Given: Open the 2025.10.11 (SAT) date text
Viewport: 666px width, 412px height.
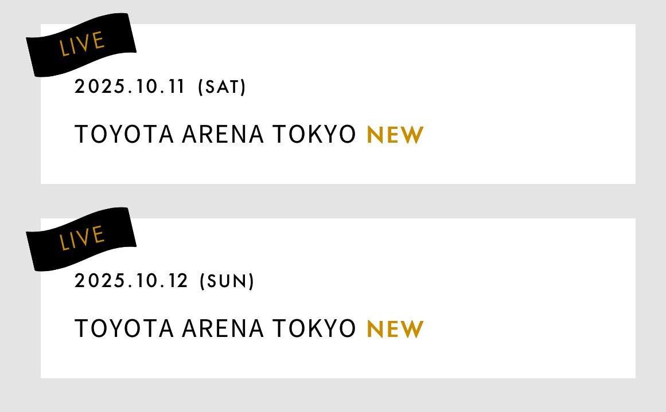Looking at the screenshot, I should pos(160,87).
